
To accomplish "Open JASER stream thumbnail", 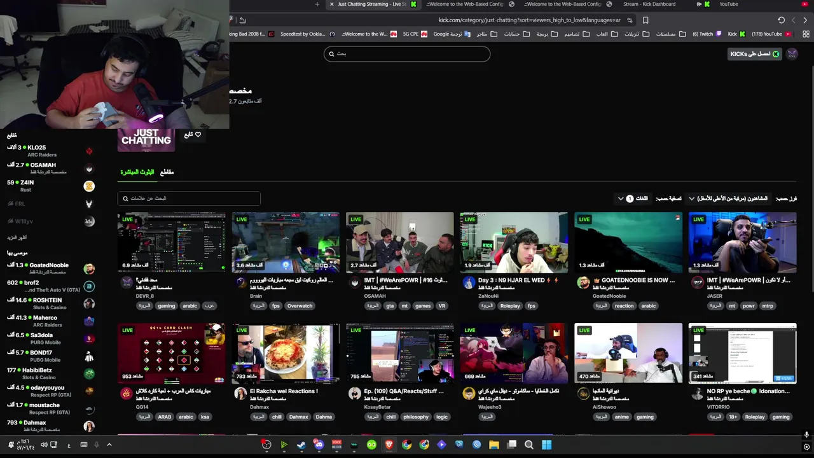I will (x=742, y=242).
